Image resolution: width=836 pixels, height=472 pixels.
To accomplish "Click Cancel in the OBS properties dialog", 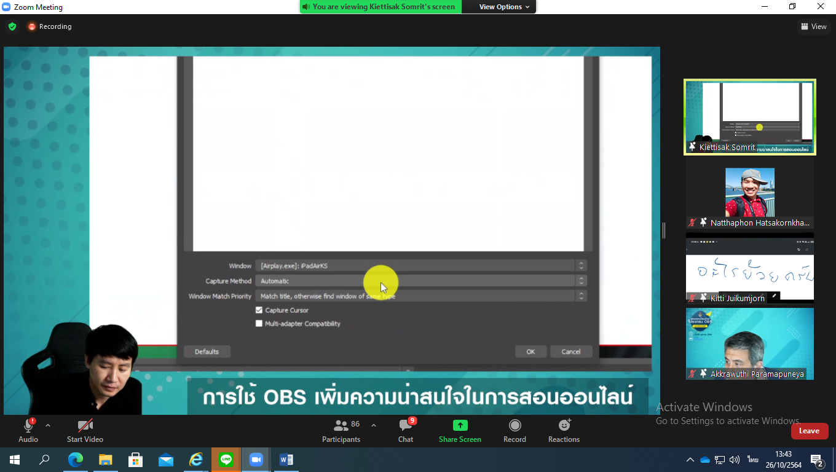I will [x=571, y=352].
